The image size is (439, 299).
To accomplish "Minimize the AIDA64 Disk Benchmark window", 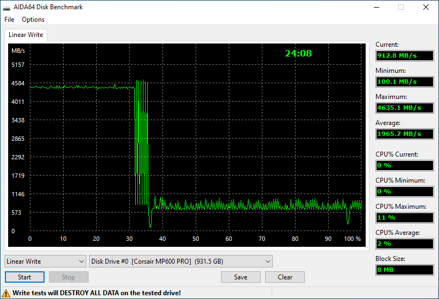I will (x=377, y=7).
